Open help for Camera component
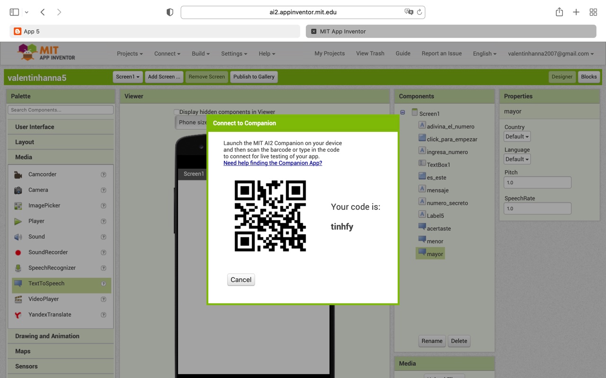606x378 pixels. point(103,190)
